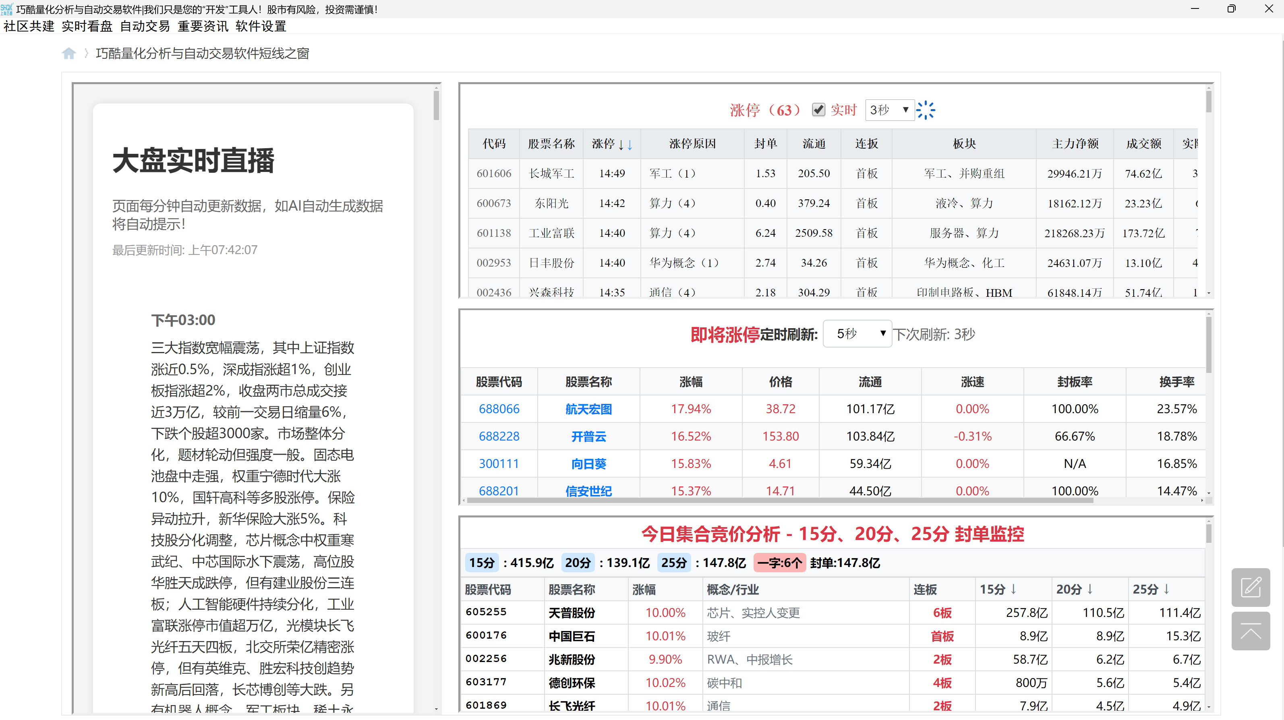Viewport: 1284px width, 720px height.
Task: Click the edit note floating icon
Action: [x=1250, y=587]
